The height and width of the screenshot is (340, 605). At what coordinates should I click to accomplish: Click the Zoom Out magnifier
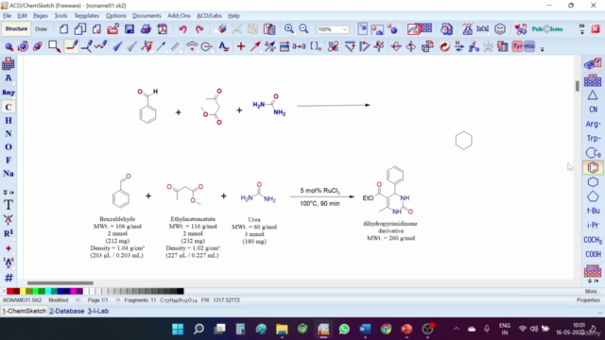304,29
